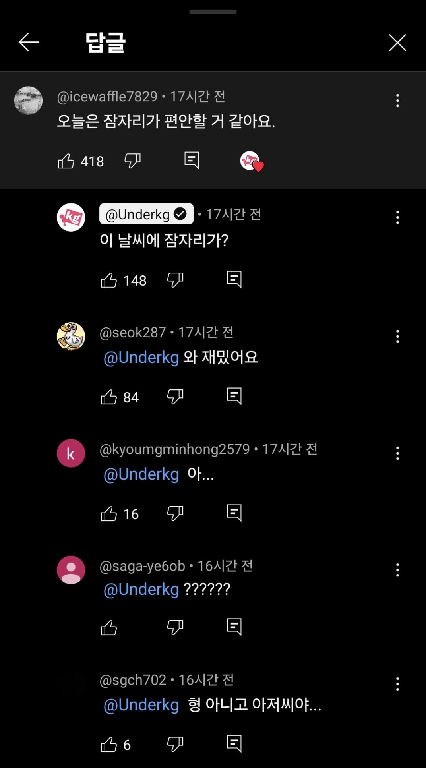Tap the @Underkg mention in @seok287 reply
This screenshot has width=426, height=768.
click(141, 358)
